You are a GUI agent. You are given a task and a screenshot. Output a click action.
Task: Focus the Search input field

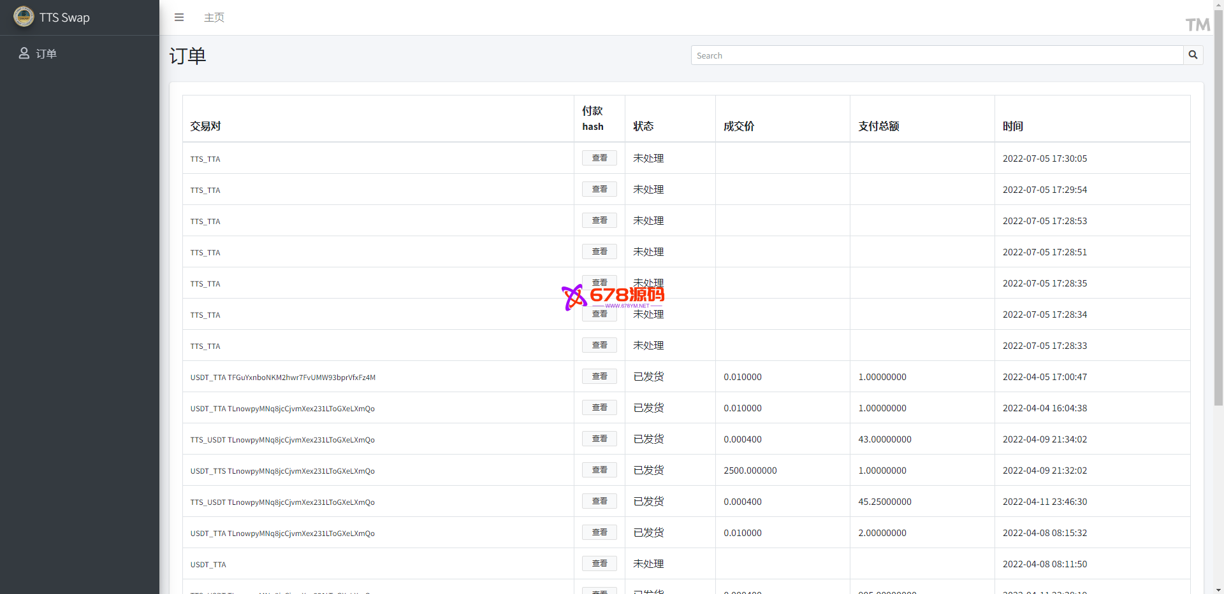(x=936, y=55)
